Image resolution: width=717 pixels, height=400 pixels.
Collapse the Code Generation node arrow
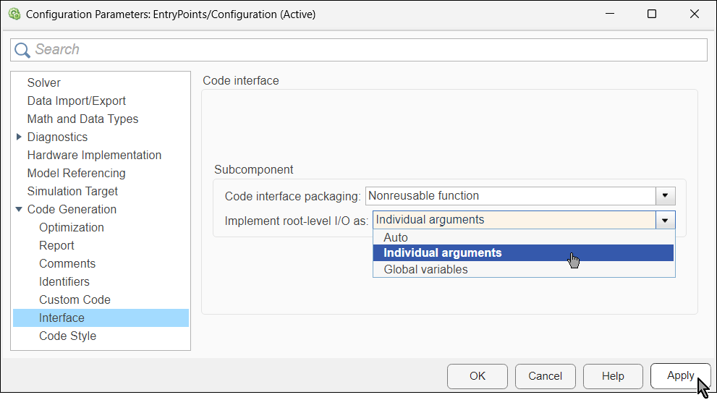(x=19, y=209)
